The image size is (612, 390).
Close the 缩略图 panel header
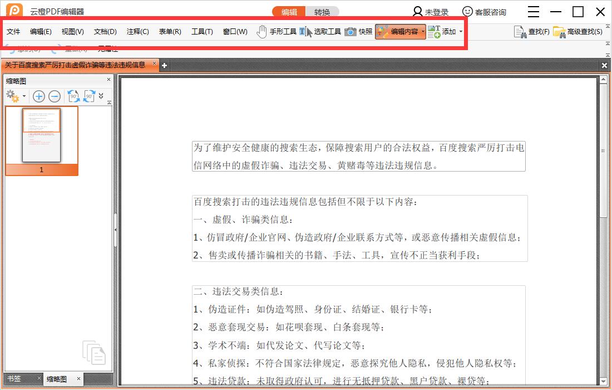tap(108, 80)
